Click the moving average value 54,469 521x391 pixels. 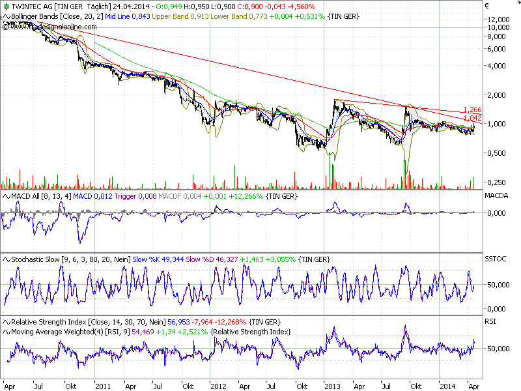coord(143,332)
